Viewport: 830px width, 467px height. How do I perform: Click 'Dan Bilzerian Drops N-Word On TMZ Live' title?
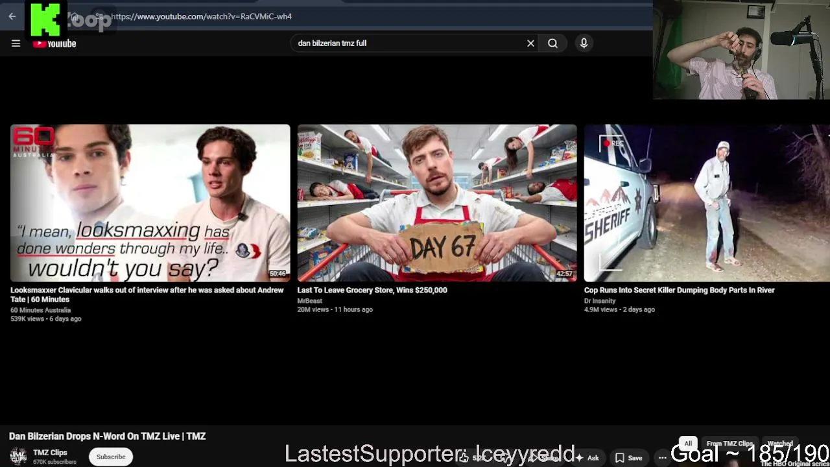click(x=107, y=437)
